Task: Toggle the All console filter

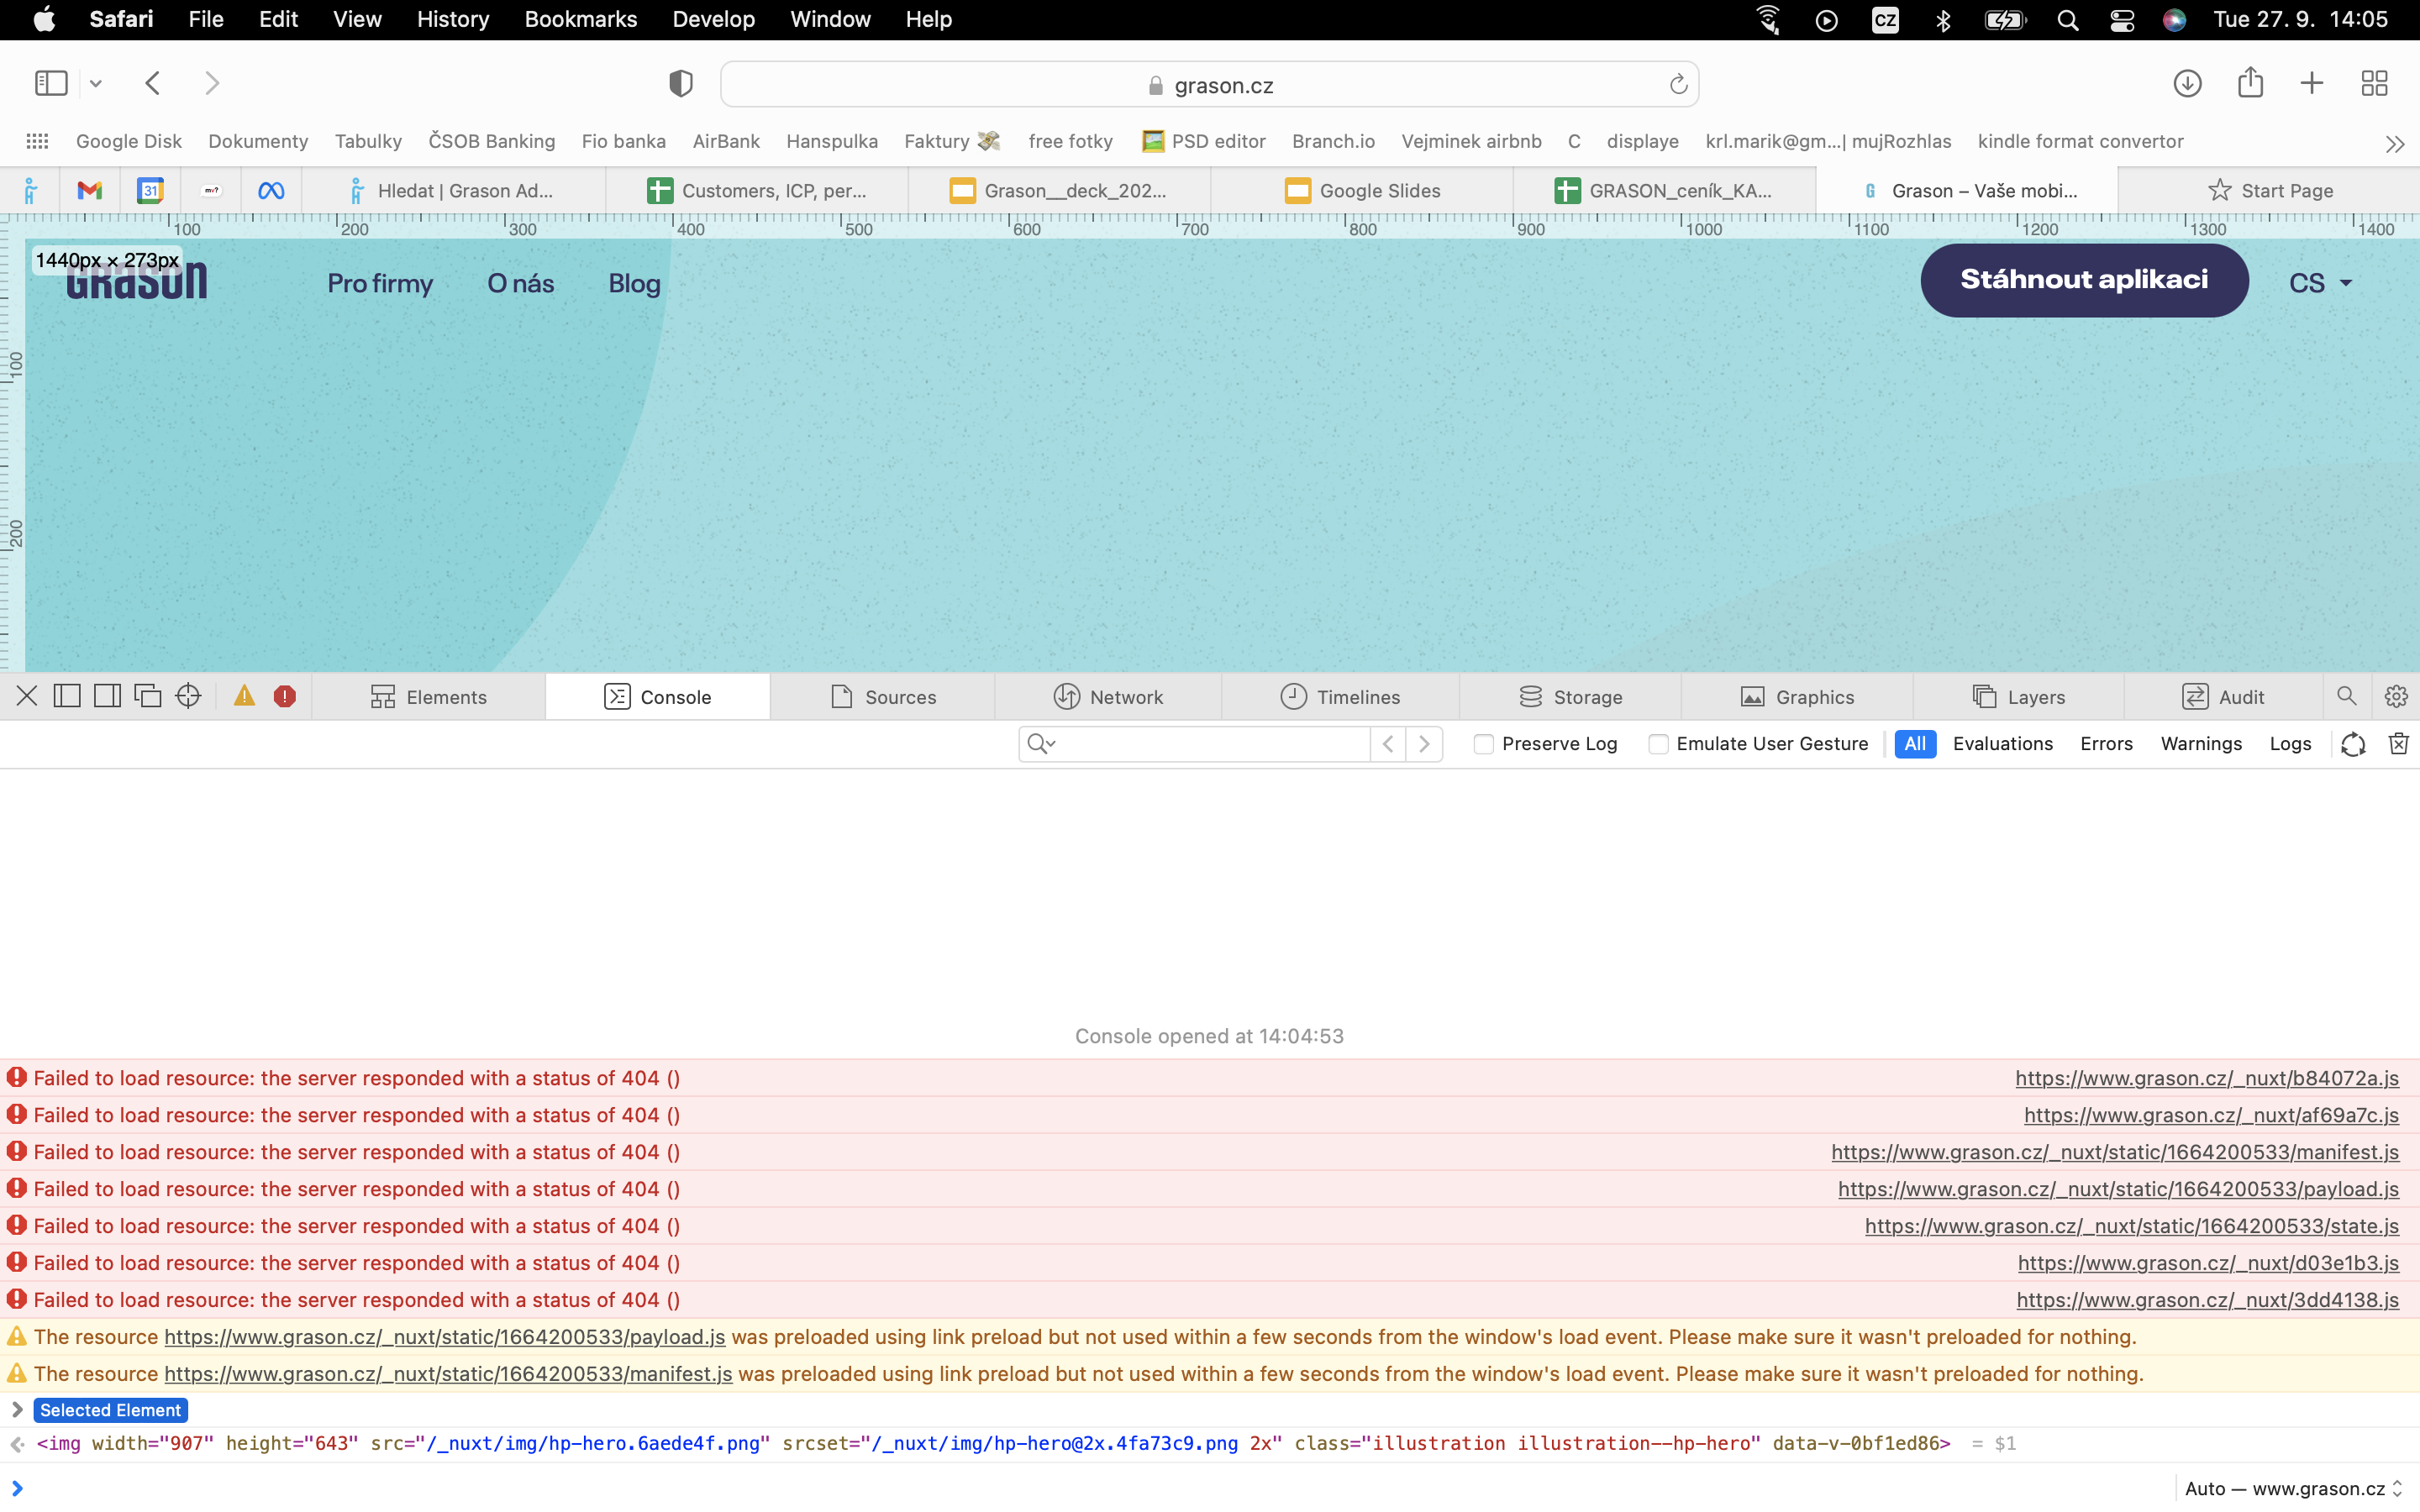Action: 1915,744
